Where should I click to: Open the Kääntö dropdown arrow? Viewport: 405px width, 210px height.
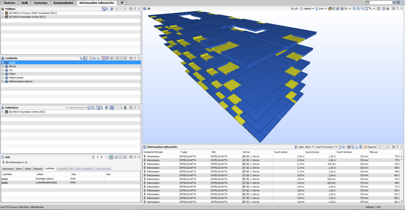(313, 9)
